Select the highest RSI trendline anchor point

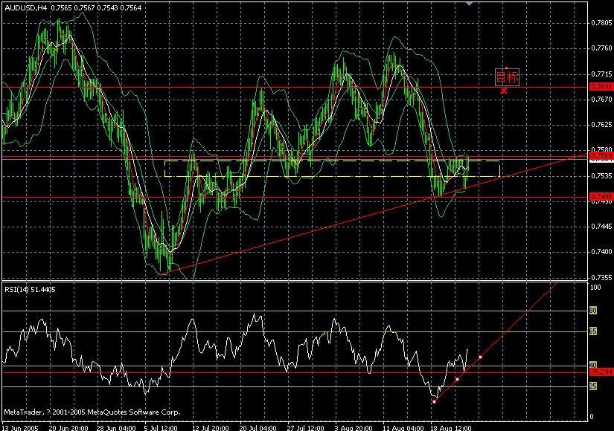[x=480, y=357]
